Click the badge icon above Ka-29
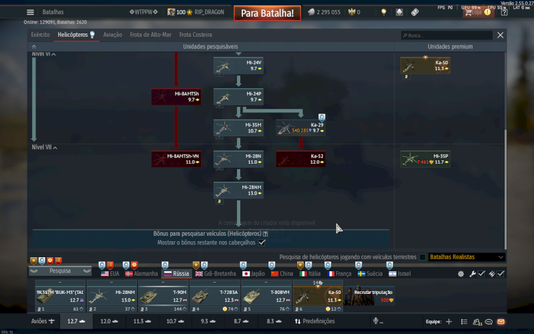Viewport: 534px width, 334px height. [x=322, y=118]
